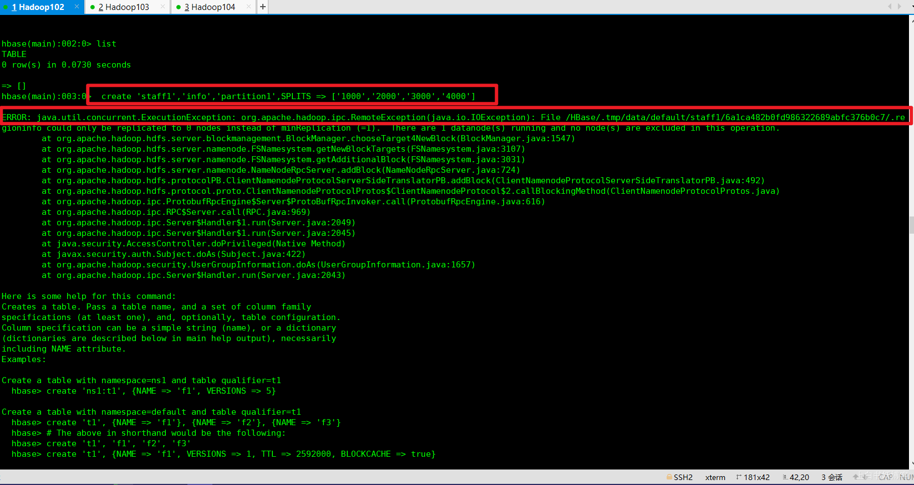Click the up arrow icon in the status bar
Image resolution: width=914 pixels, height=485 pixels.
pyautogui.click(x=857, y=477)
